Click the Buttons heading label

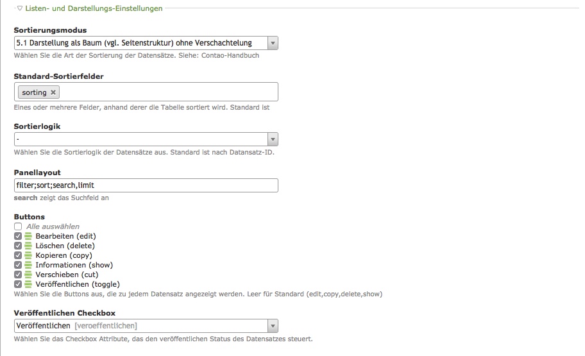tap(29, 217)
